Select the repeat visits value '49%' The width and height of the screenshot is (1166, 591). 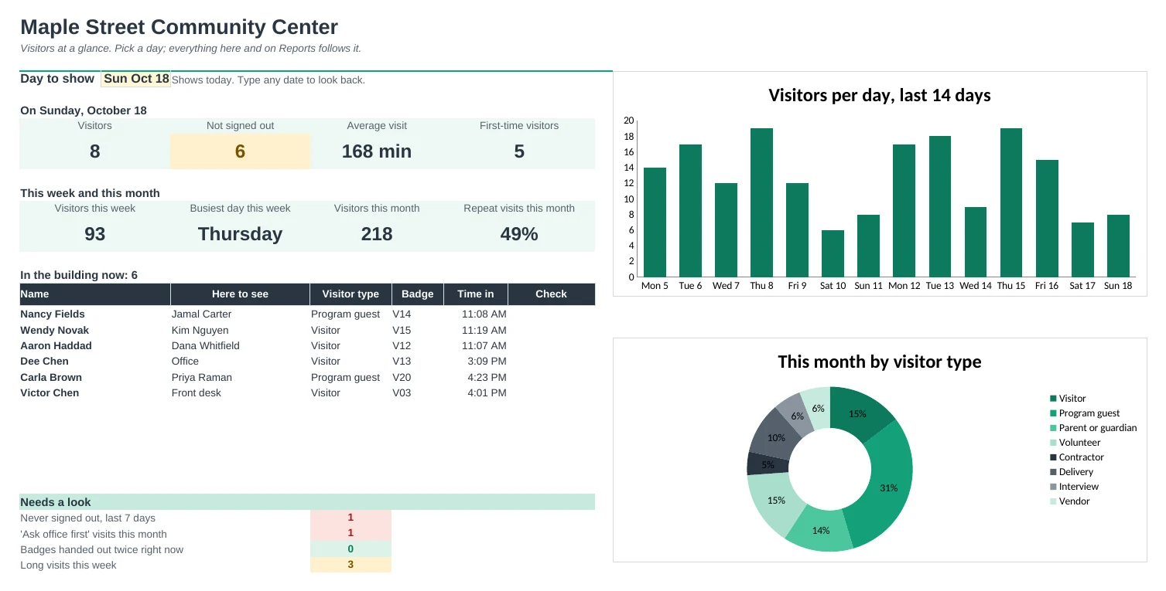pyautogui.click(x=519, y=234)
